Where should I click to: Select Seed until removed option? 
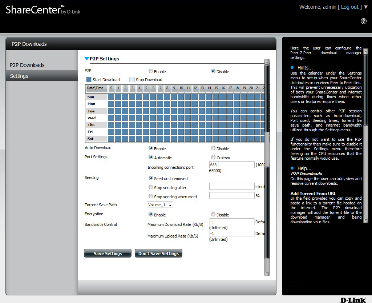pos(151,178)
